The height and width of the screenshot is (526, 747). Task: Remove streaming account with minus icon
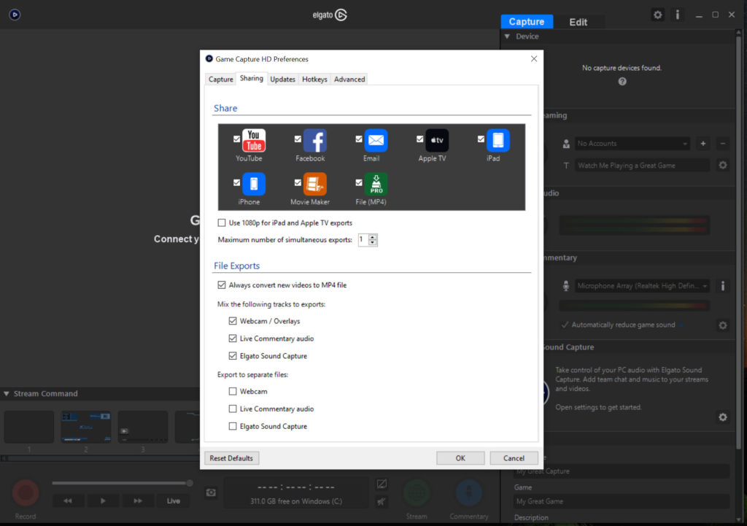723,144
